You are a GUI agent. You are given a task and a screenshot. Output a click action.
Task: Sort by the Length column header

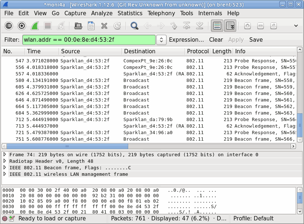[221, 51]
